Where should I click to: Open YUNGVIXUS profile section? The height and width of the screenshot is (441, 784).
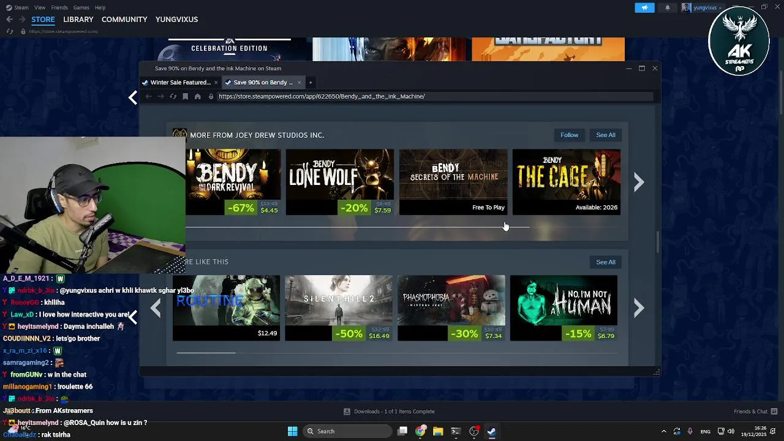click(x=176, y=20)
